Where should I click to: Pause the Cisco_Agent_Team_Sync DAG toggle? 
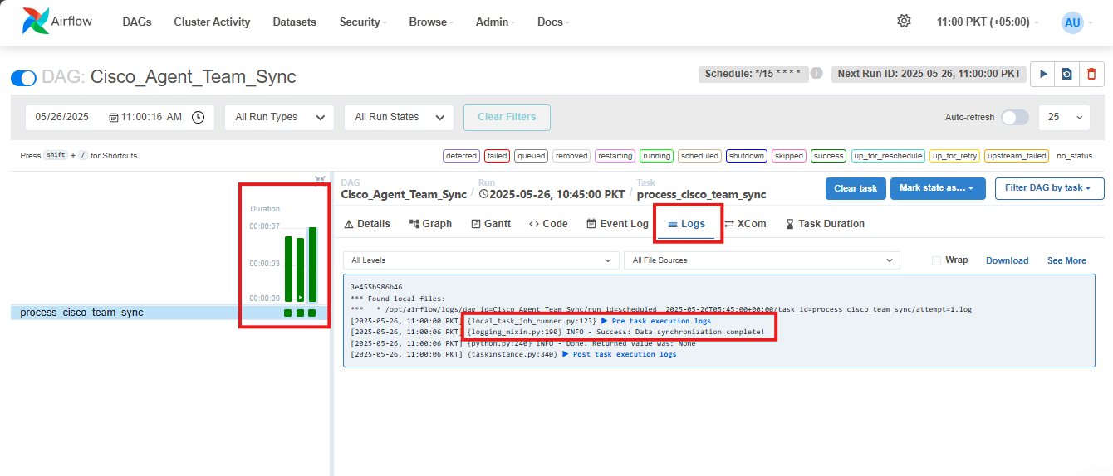(23, 78)
